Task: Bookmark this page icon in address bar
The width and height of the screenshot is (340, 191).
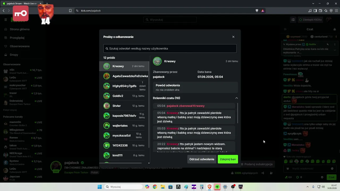Action: (x=70, y=11)
